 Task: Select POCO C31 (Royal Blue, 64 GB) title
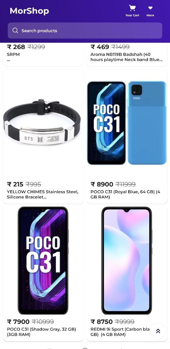click(x=125, y=194)
